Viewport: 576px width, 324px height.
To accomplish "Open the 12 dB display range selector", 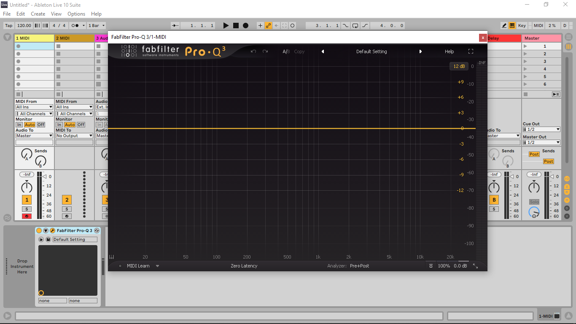I will point(459,66).
